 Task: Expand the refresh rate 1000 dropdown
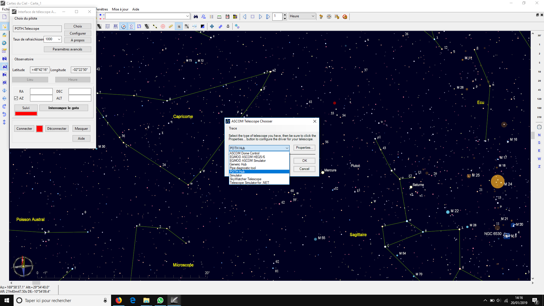[x=59, y=39]
